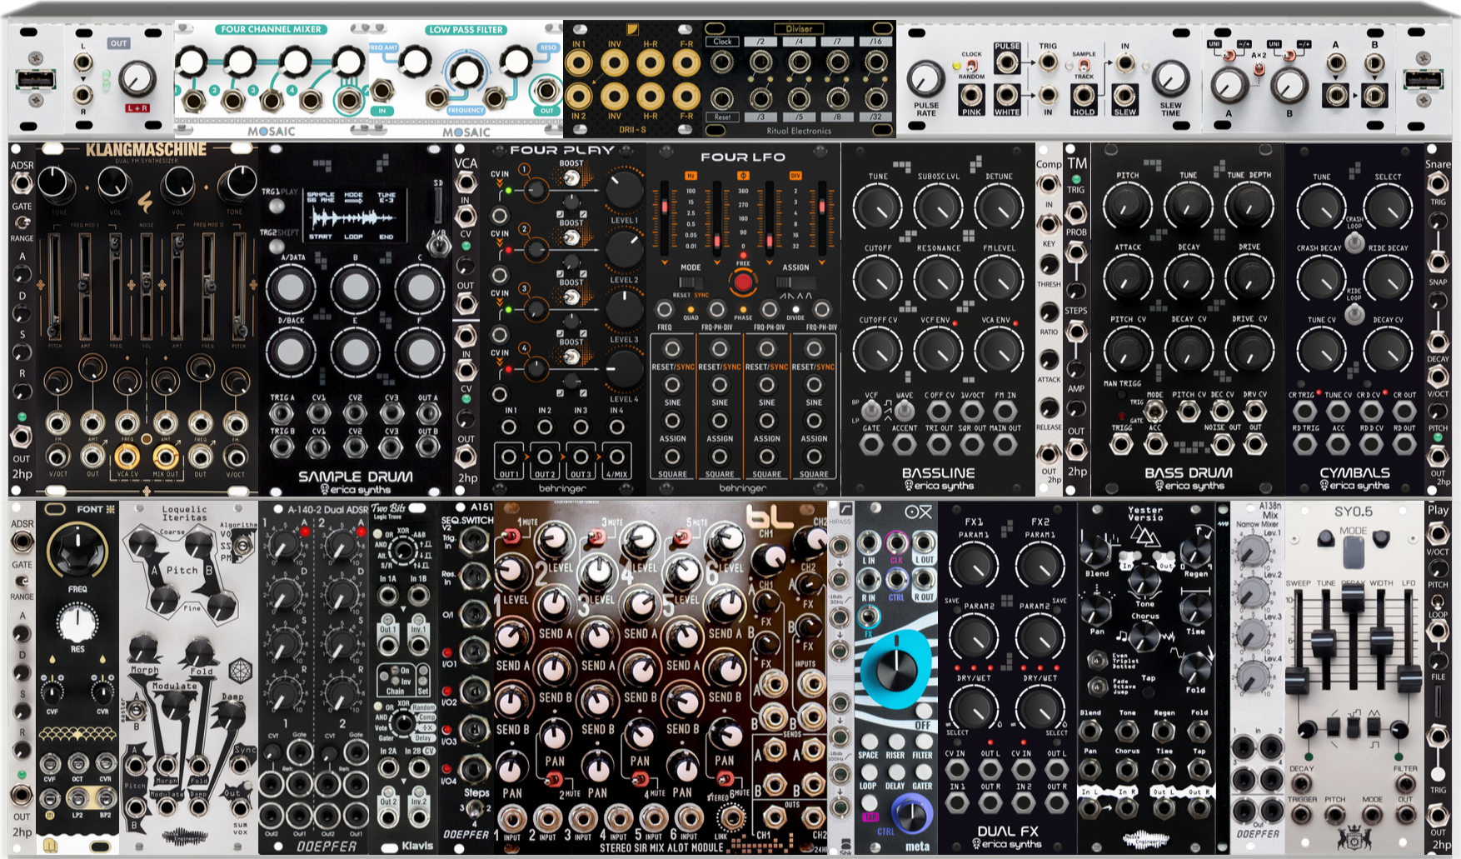Toggle the ASSIGN slide switch on Four LFO
The image size is (1461, 859).
[x=795, y=282]
